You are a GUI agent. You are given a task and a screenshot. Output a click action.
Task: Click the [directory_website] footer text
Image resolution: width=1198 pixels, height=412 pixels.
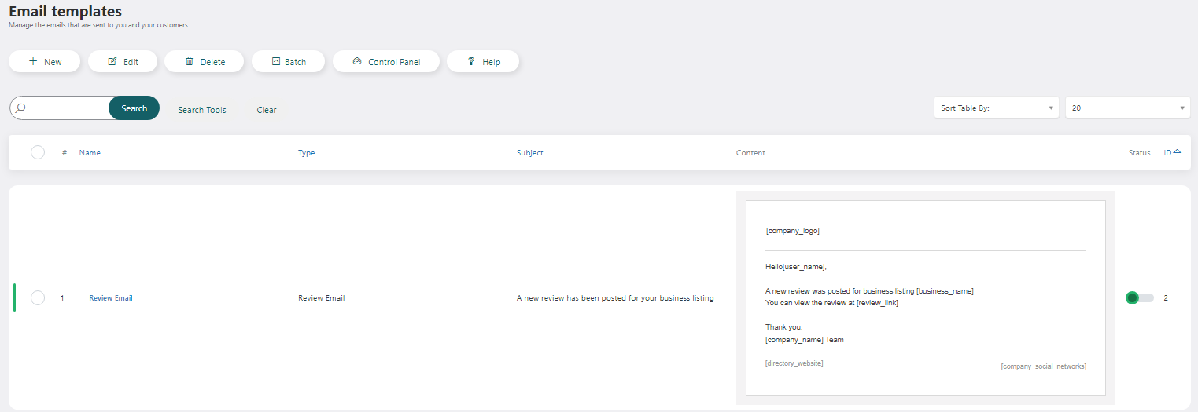pyautogui.click(x=794, y=363)
